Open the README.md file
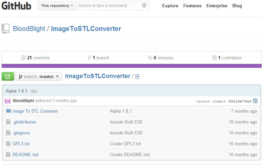 coord(25,155)
